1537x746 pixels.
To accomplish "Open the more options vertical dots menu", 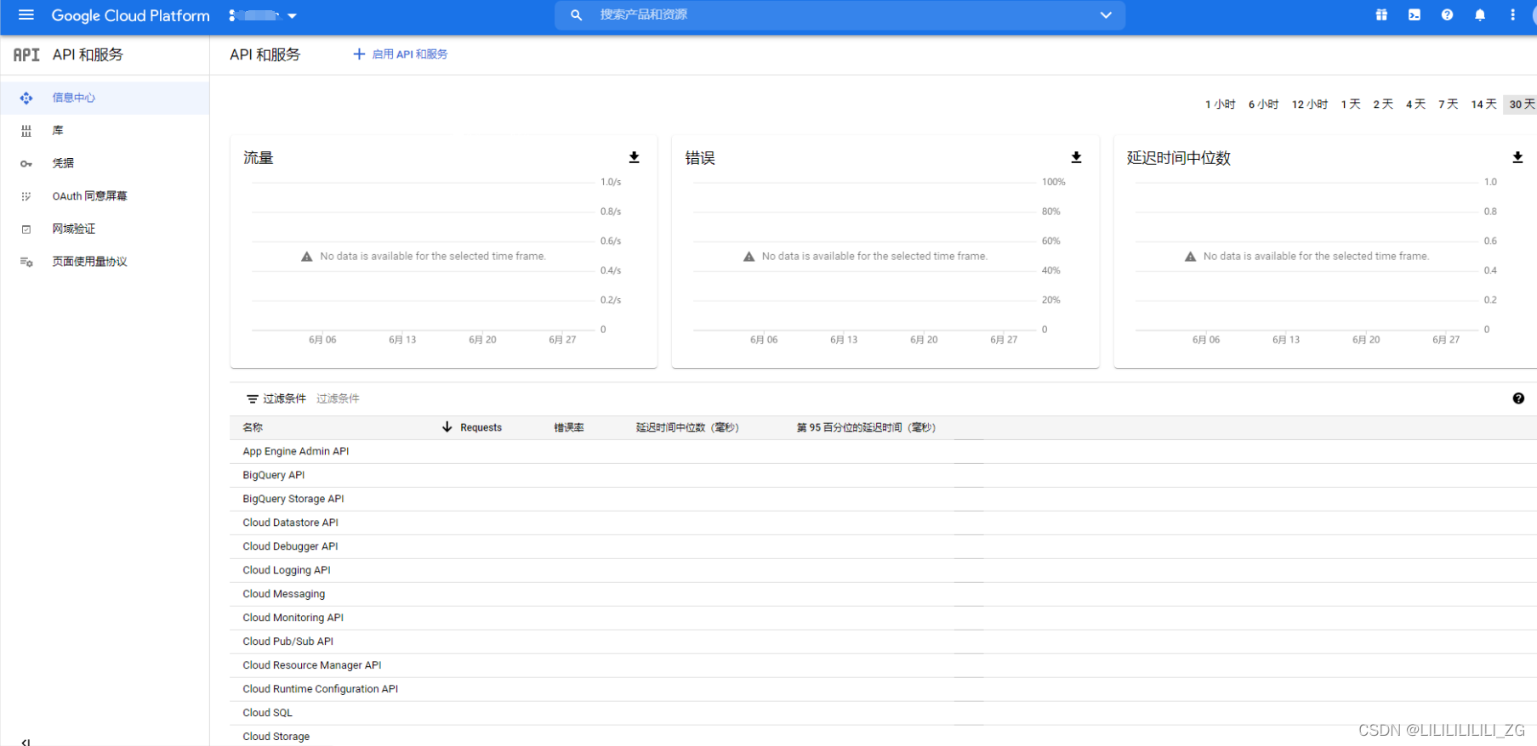I will point(1512,15).
